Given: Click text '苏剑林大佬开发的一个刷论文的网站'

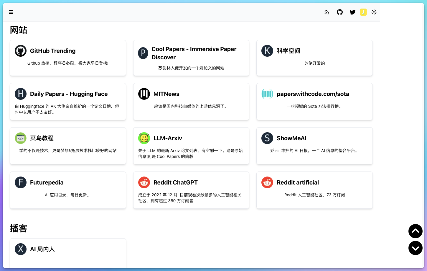Looking at the screenshot, I should [x=191, y=68].
